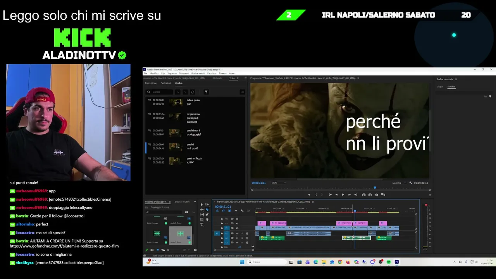Open timeline display settings wrench
Viewport: 496px width, 279px height.
[242, 211]
